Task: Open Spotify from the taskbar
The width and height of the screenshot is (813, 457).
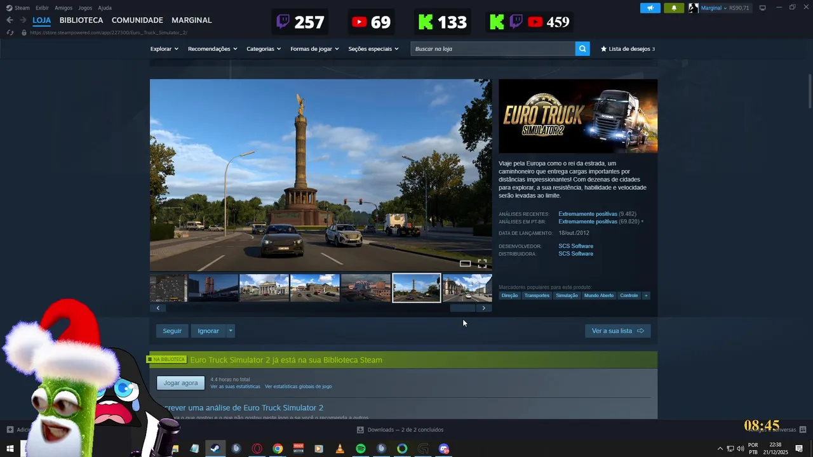Action: click(x=360, y=449)
